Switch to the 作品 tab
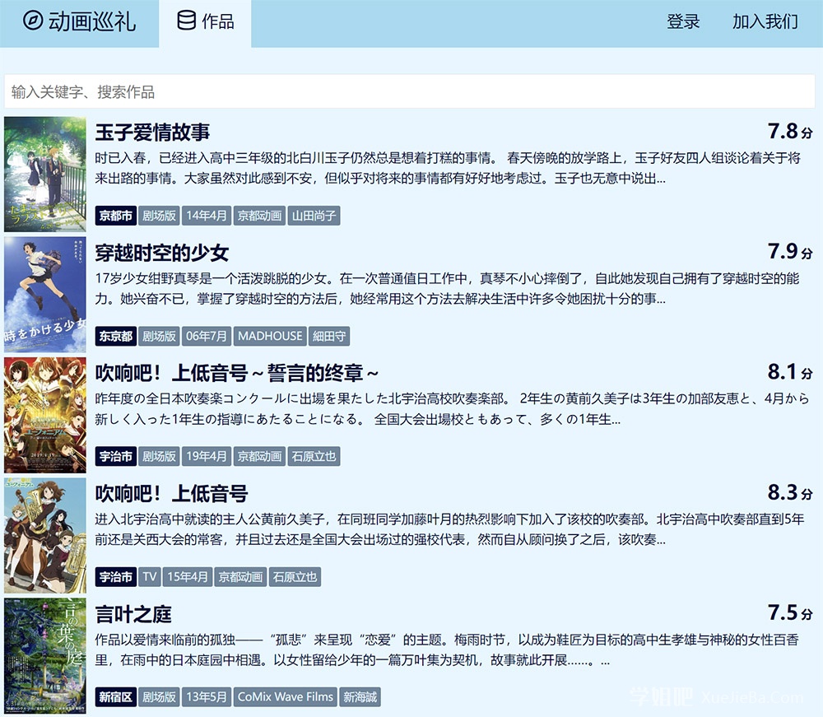 coord(205,24)
